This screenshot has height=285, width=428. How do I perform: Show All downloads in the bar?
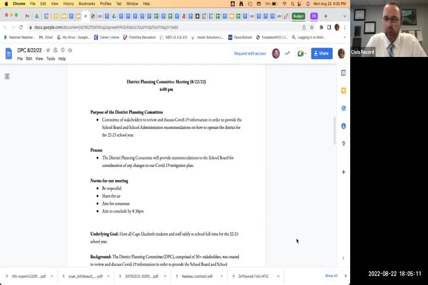[331, 276]
